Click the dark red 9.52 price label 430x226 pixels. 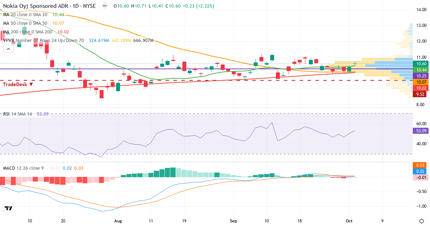coord(419,94)
